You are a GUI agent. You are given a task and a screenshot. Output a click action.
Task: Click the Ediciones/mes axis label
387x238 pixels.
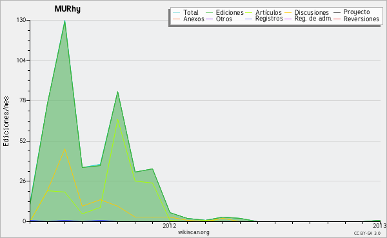(6, 122)
